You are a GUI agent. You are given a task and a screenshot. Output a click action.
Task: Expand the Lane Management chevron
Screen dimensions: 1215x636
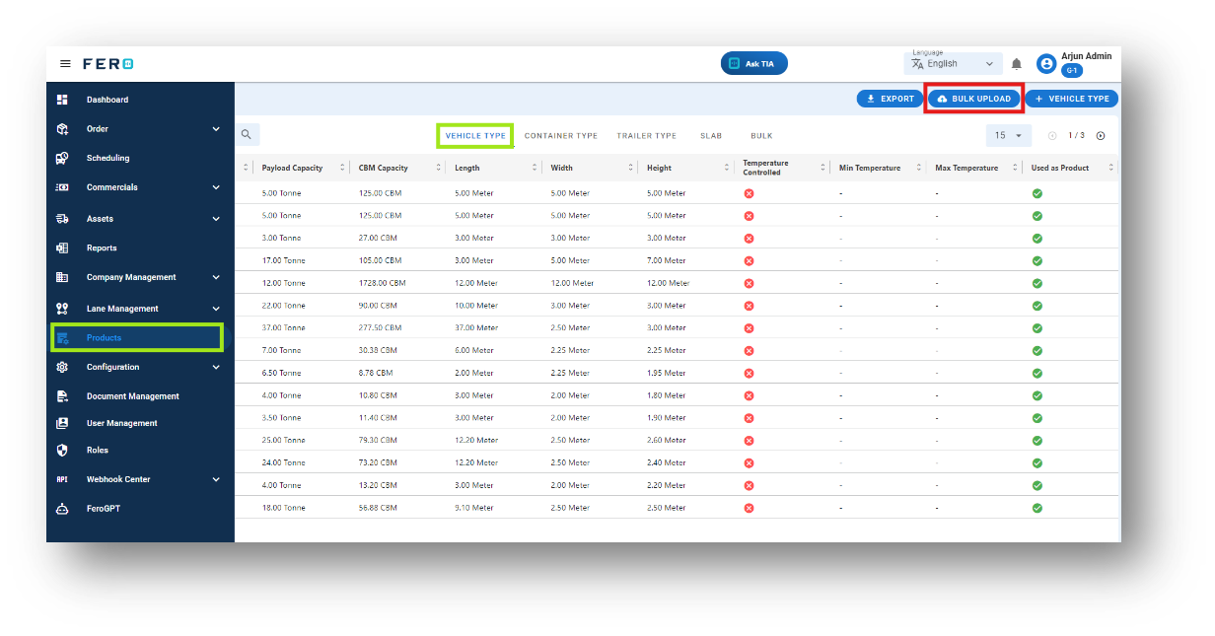(x=216, y=309)
